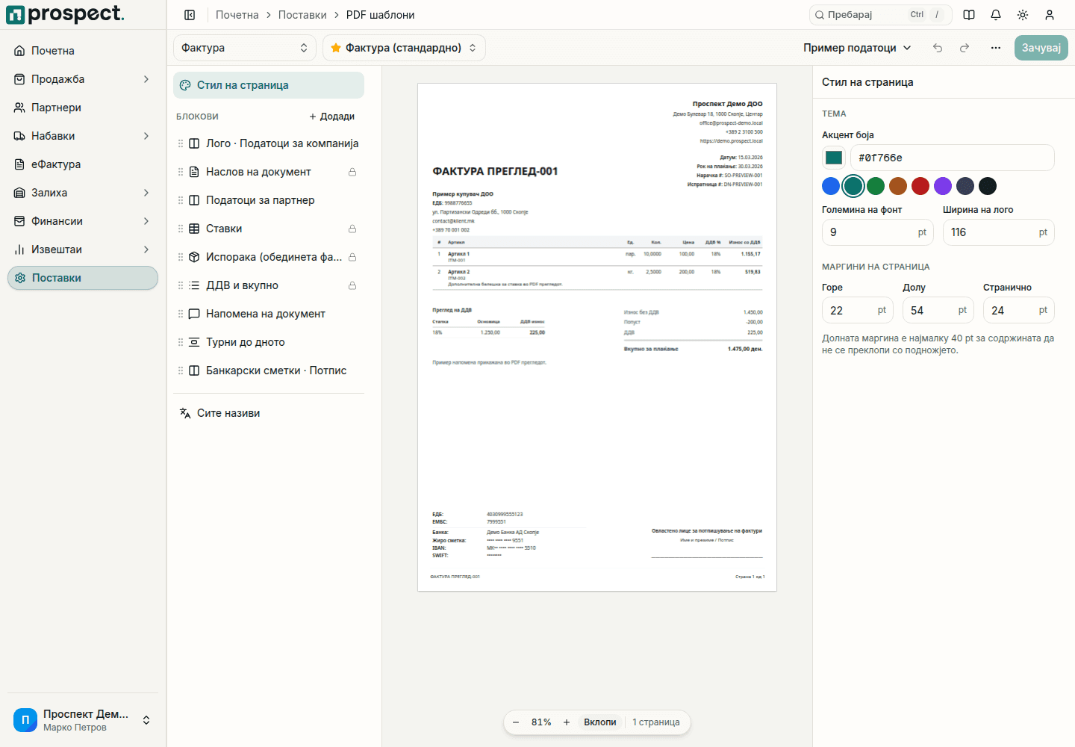
Task: Open user profile icon
Action: 1050,15
